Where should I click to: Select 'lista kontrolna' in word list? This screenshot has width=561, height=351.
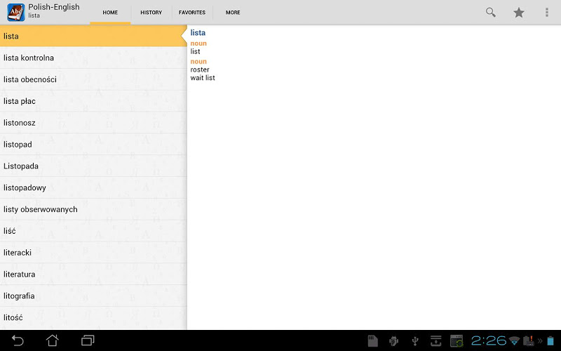(x=93, y=58)
